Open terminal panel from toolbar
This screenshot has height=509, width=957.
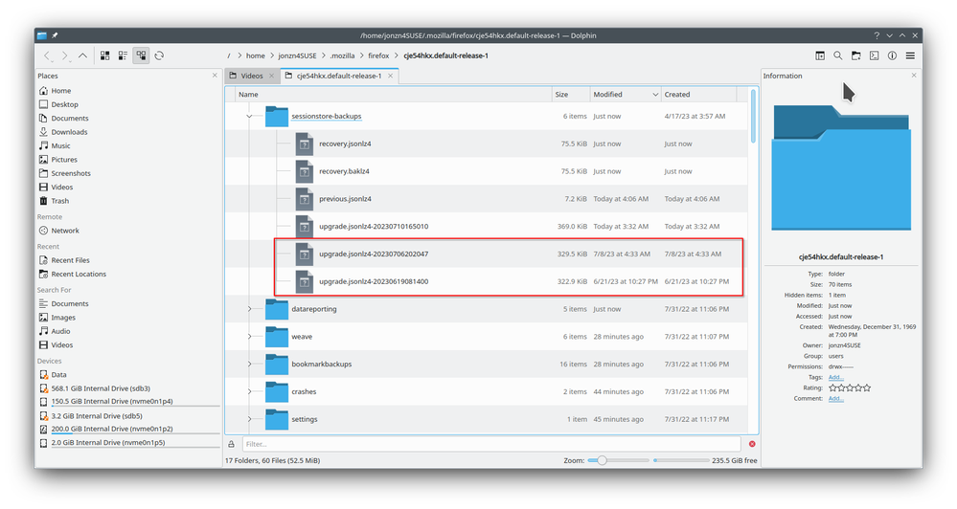pos(874,55)
